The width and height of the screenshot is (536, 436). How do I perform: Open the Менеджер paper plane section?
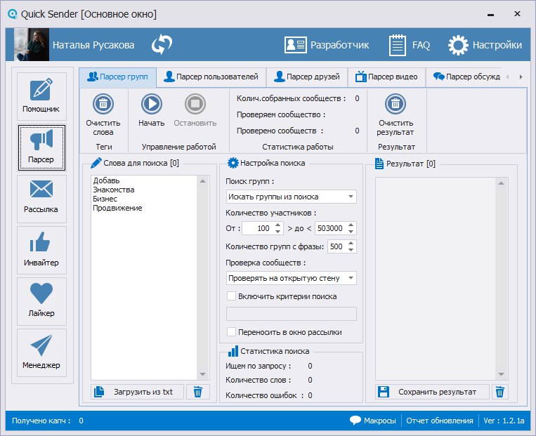(x=41, y=352)
